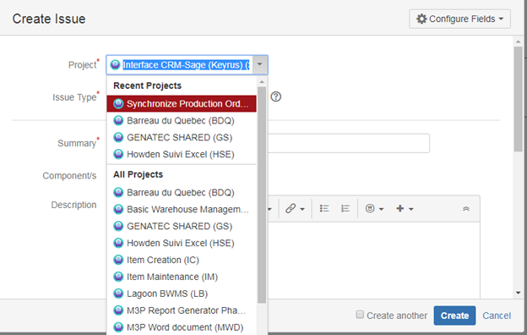Click avatar icon beside Item Creation (IC)

(118, 260)
